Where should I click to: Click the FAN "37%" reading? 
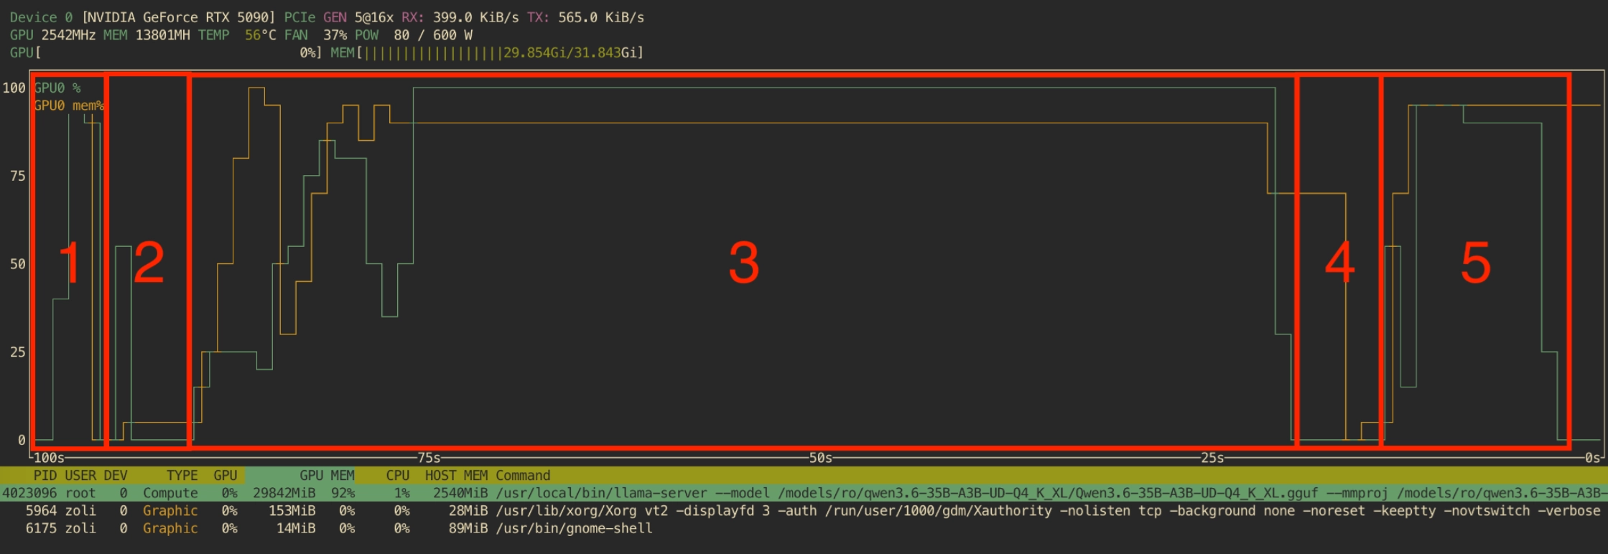tap(335, 35)
